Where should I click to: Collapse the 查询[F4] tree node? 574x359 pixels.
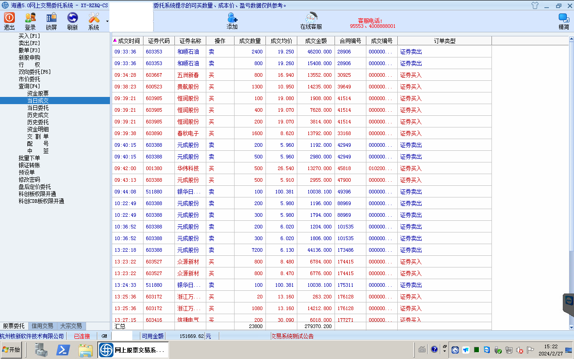(x=29, y=86)
